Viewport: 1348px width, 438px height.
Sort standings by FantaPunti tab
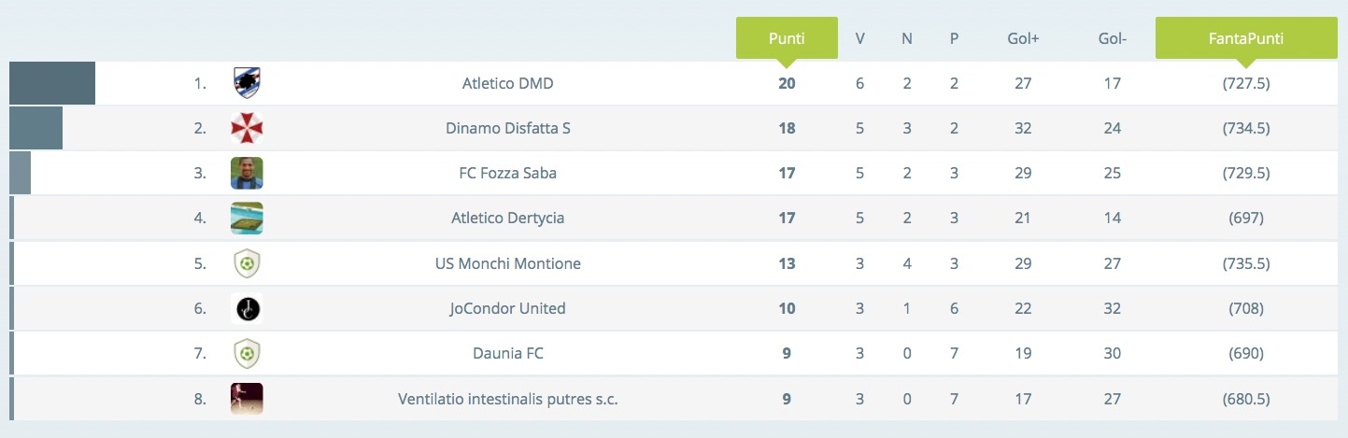tap(1246, 38)
